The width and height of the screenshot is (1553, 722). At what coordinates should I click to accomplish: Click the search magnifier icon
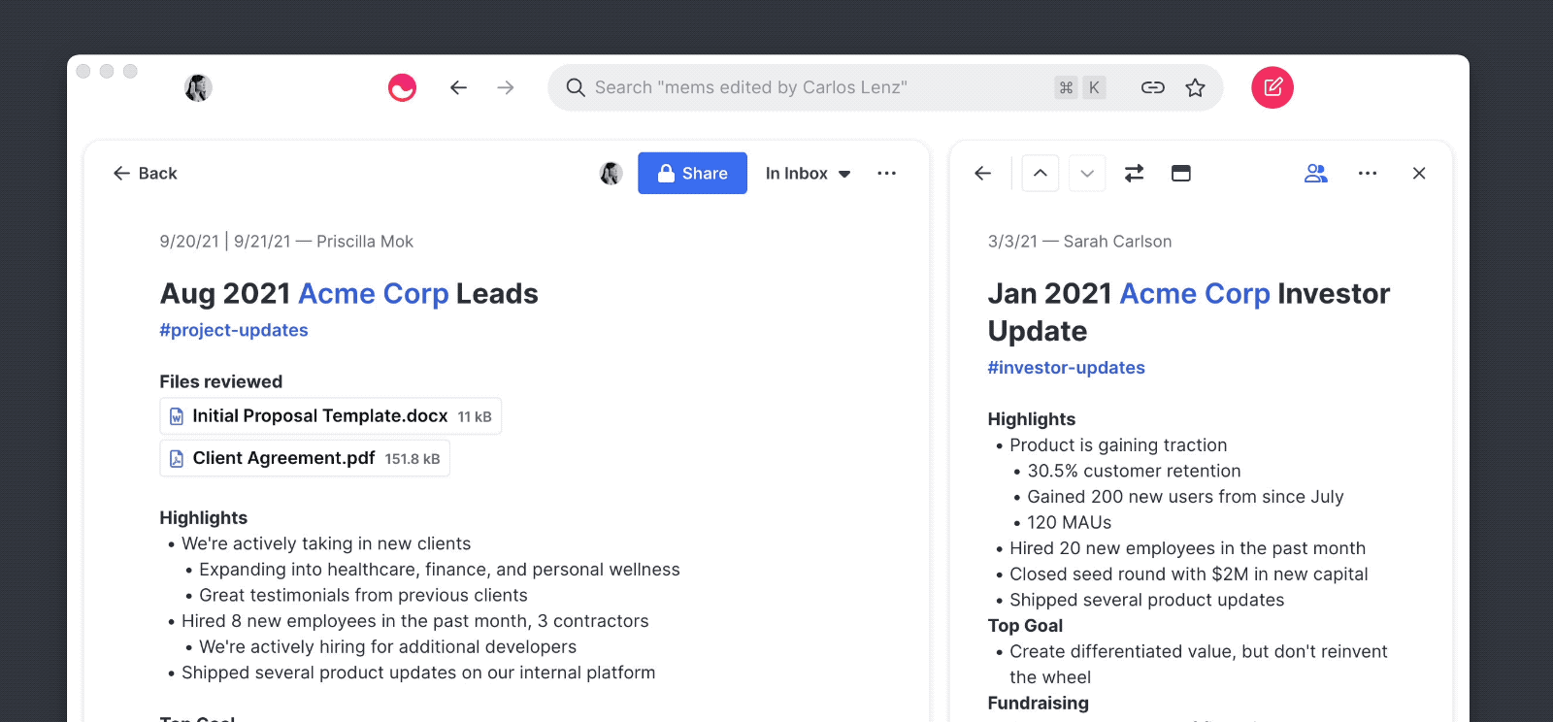[576, 87]
